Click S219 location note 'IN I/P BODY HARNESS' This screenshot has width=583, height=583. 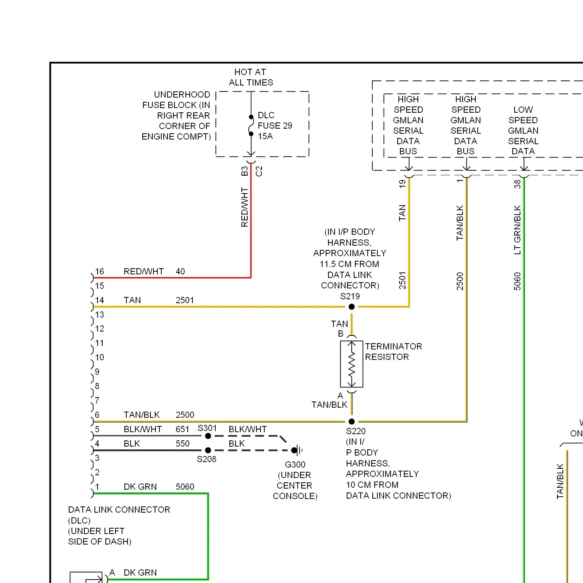(x=350, y=258)
